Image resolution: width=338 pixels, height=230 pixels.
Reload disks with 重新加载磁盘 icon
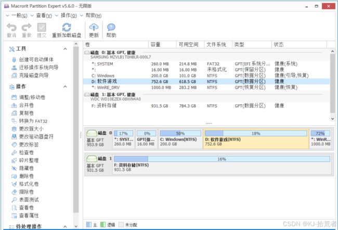(67, 28)
